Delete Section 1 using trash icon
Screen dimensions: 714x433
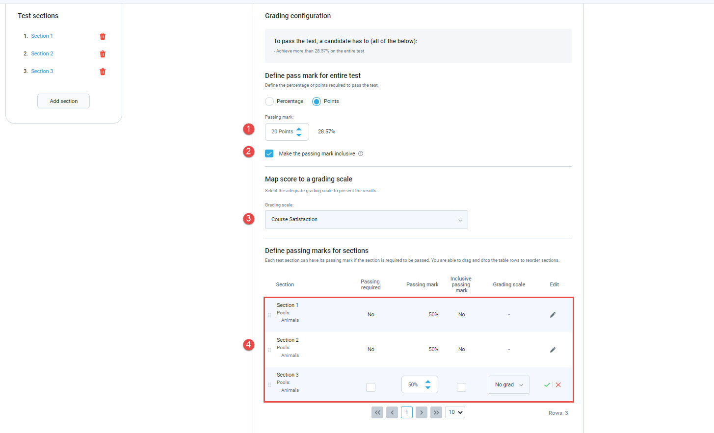(x=103, y=36)
